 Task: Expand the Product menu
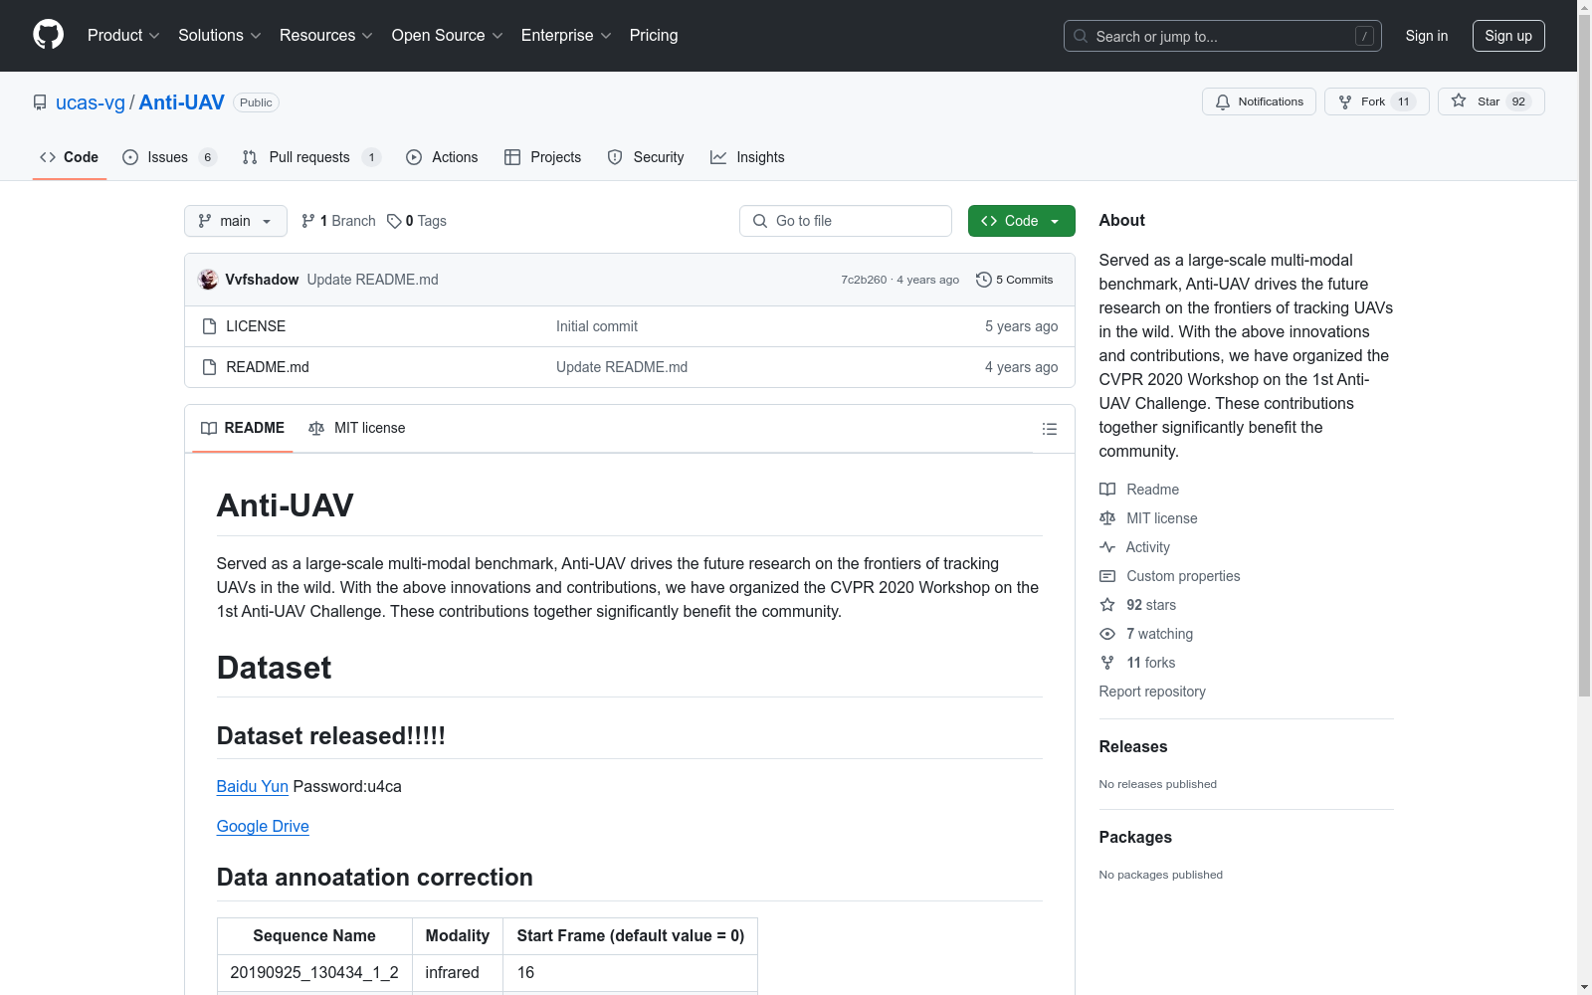(x=123, y=35)
